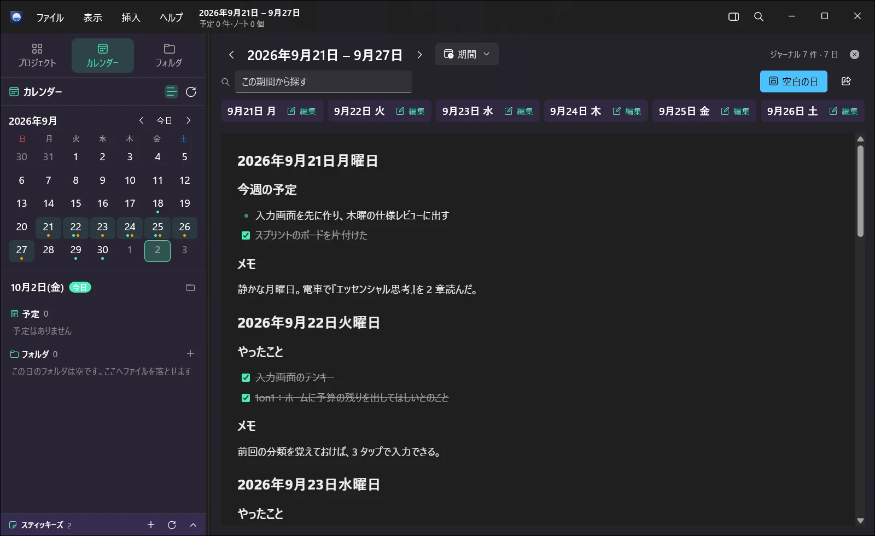The width and height of the screenshot is (875, 536).
Task: Select highlighted October 2 in calendar
Action: [157, 250]
